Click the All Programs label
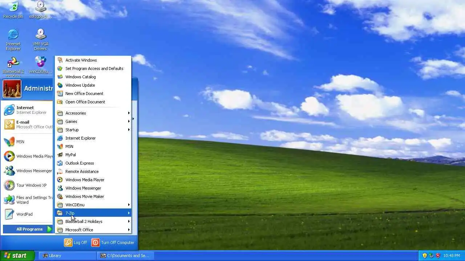 coord(29,229)
